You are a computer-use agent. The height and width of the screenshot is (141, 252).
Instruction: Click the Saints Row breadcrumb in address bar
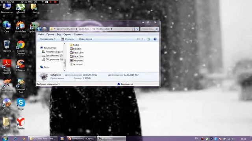(94, 29)
